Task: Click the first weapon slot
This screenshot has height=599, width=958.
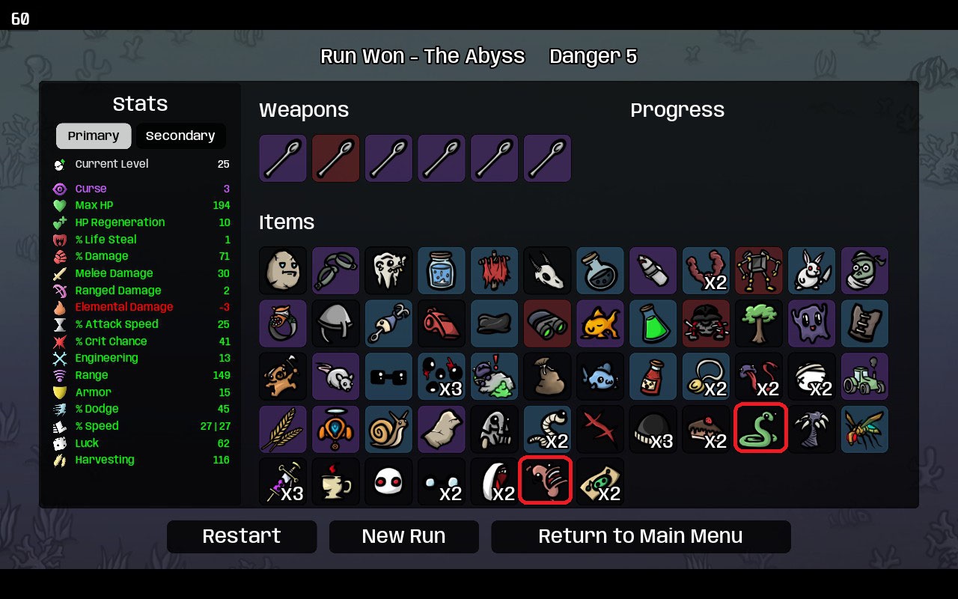Action: coord(283,158)
